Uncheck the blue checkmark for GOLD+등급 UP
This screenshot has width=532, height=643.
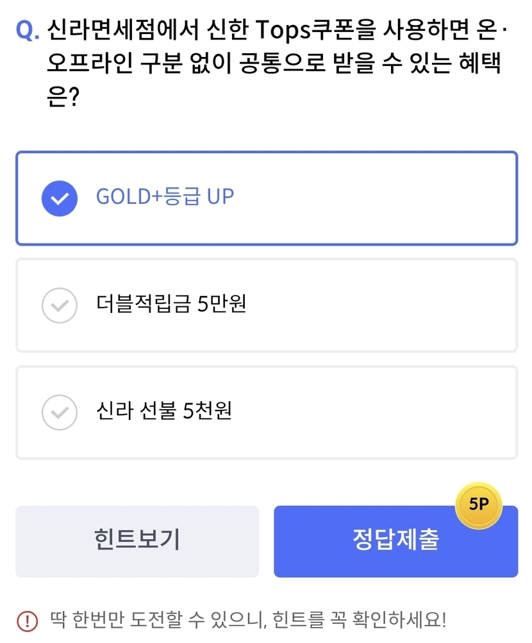(x=60, y=198)
